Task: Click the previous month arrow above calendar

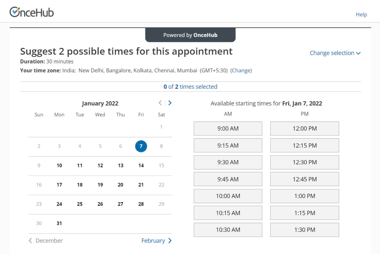Action: pos(160,103)
